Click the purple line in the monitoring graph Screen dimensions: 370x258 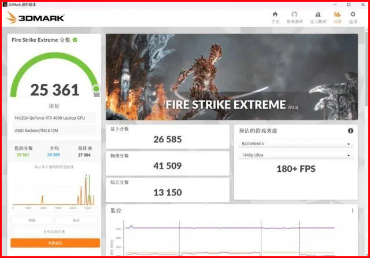230,228
